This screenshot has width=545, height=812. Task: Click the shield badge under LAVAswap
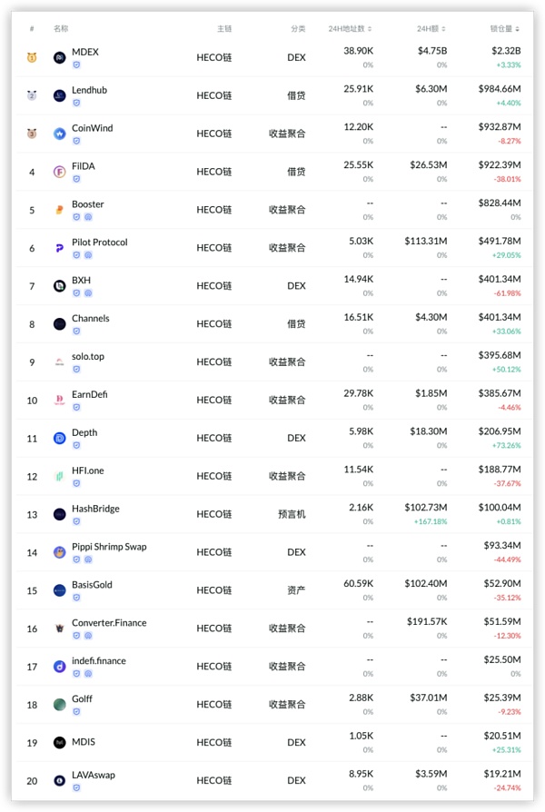coord(76,787)
